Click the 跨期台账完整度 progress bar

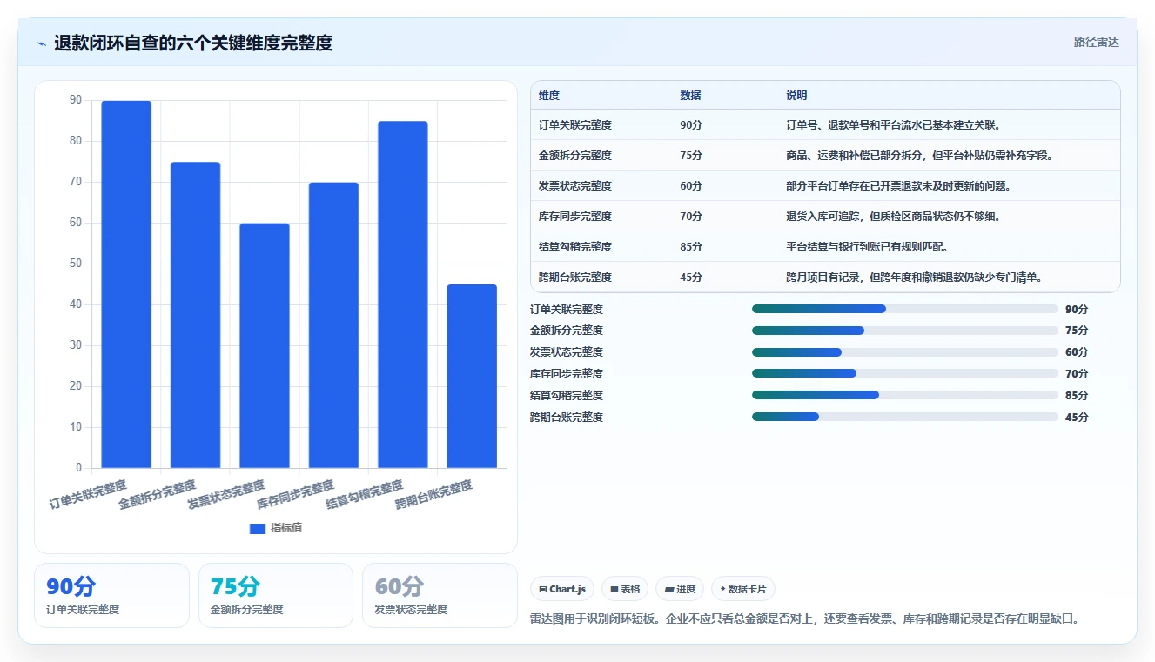[x=905, y=417]
